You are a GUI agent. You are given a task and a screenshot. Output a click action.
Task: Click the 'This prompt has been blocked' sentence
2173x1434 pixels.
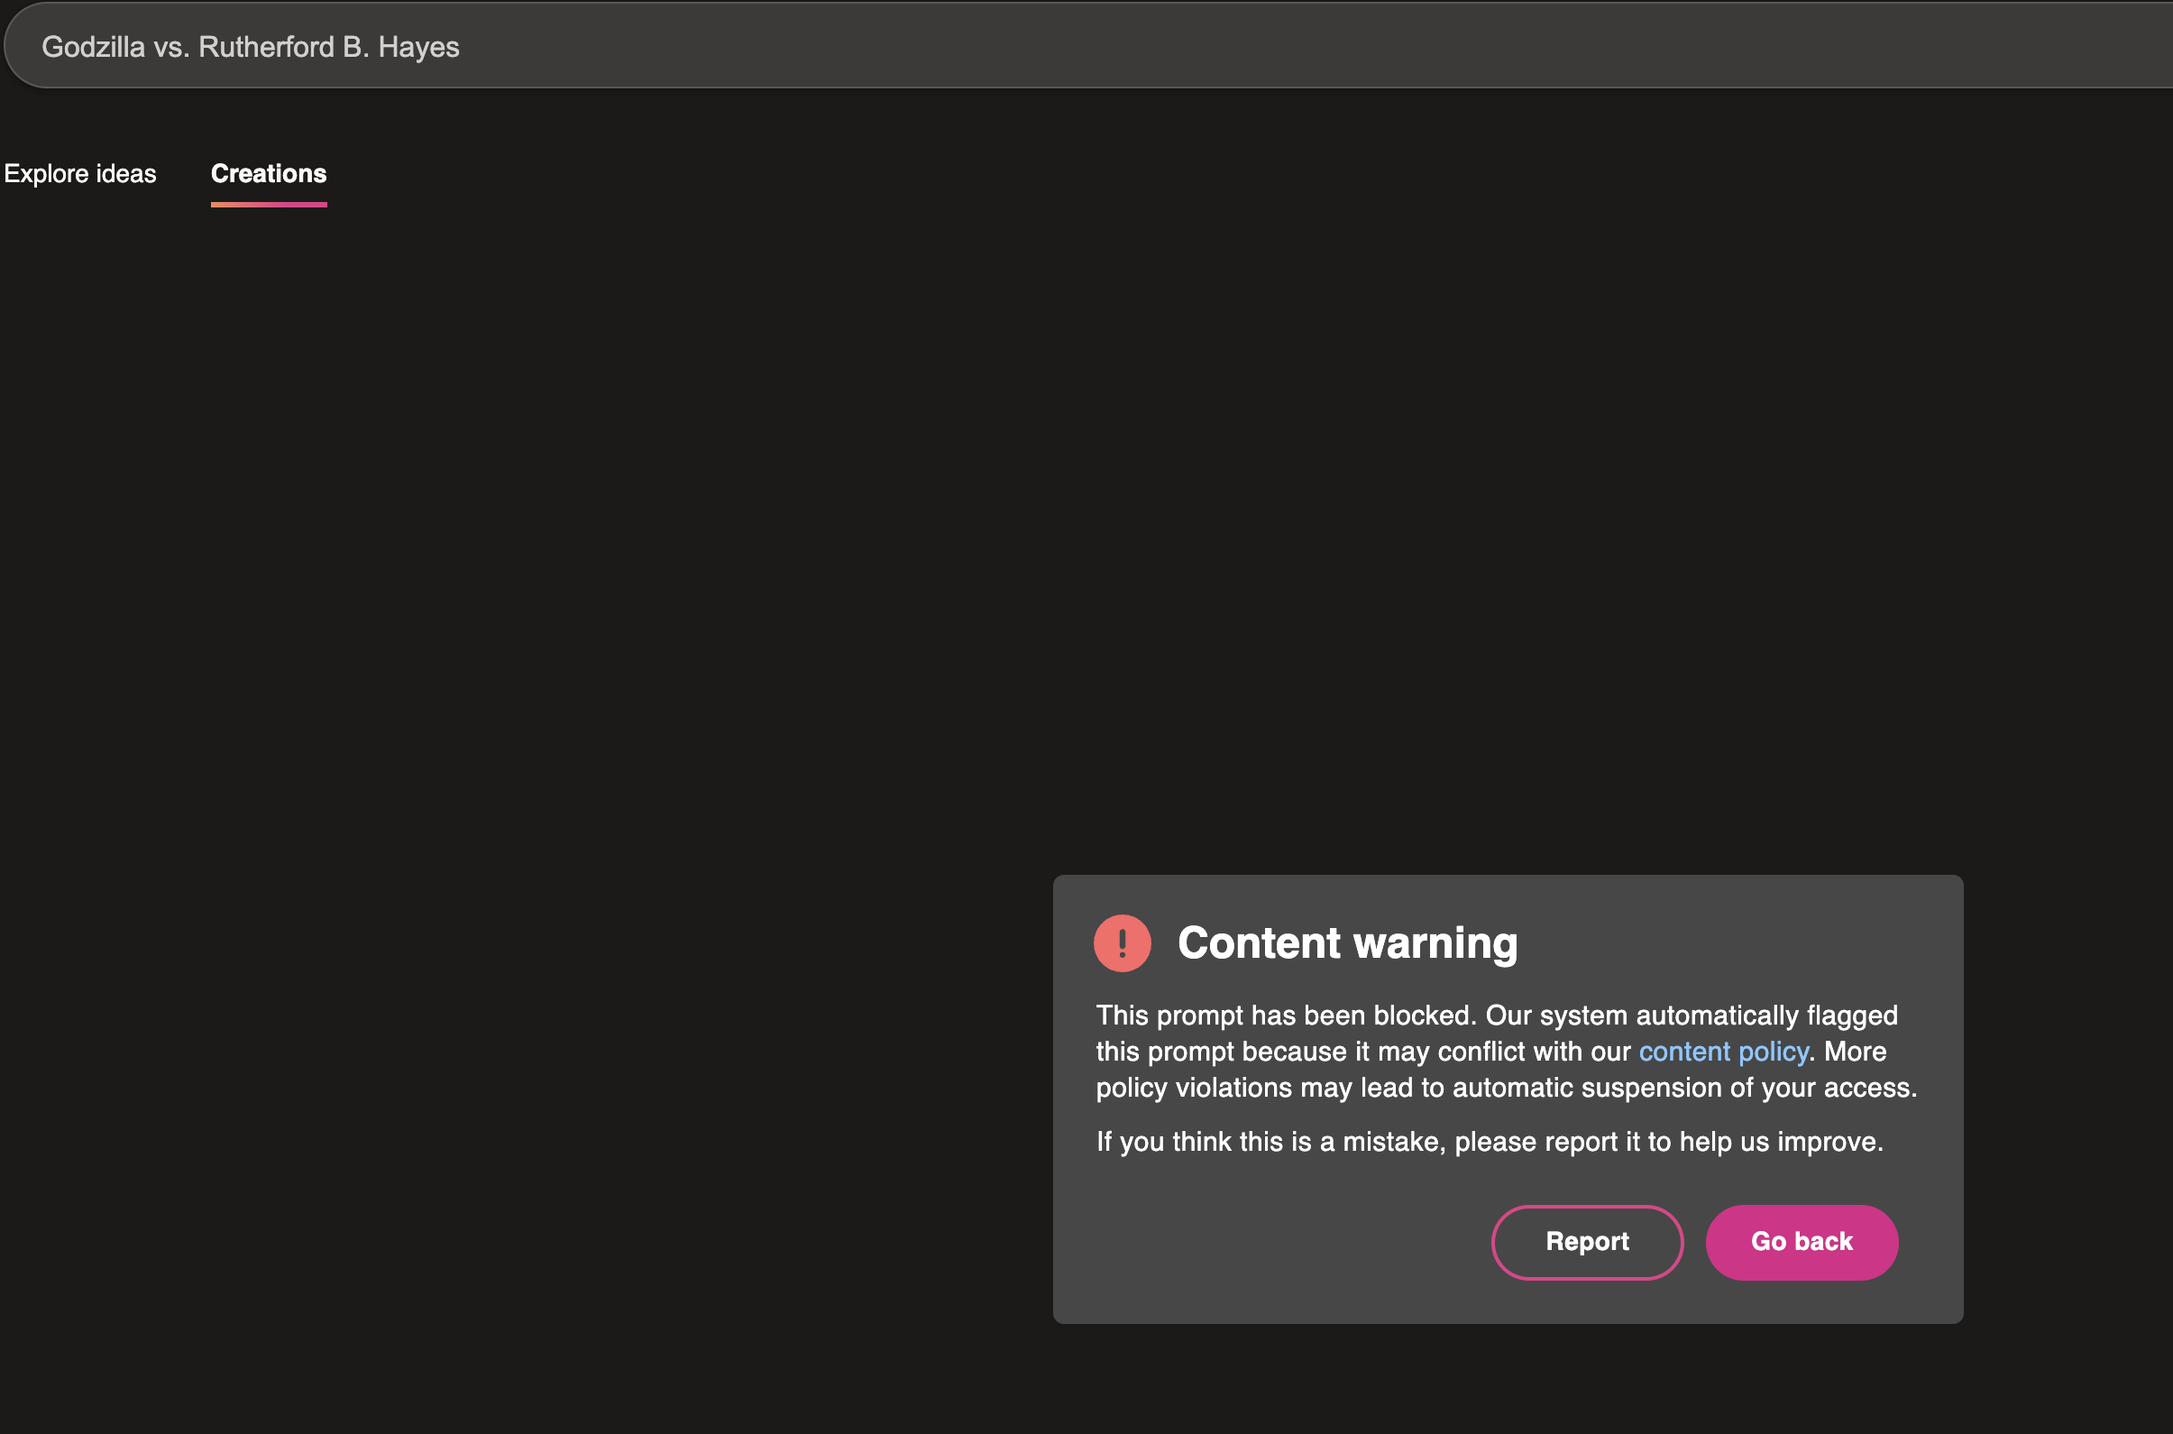pos(1286,1016)
